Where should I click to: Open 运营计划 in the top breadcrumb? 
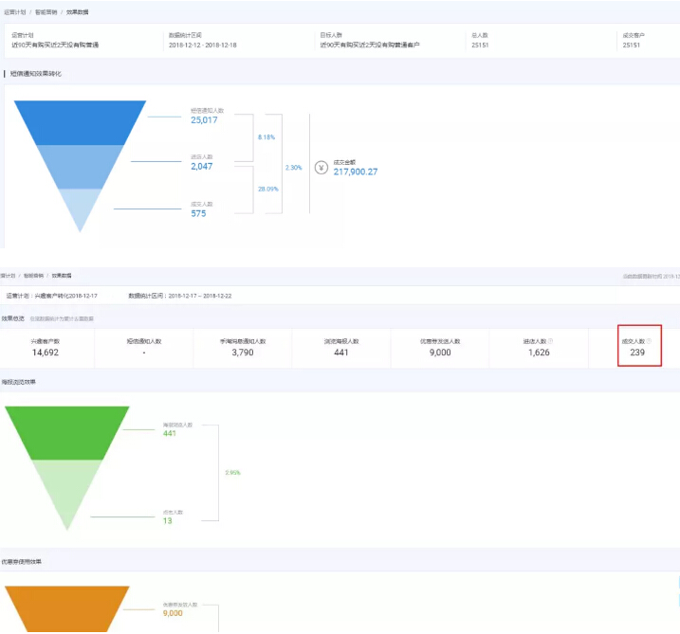coord(13,11)
